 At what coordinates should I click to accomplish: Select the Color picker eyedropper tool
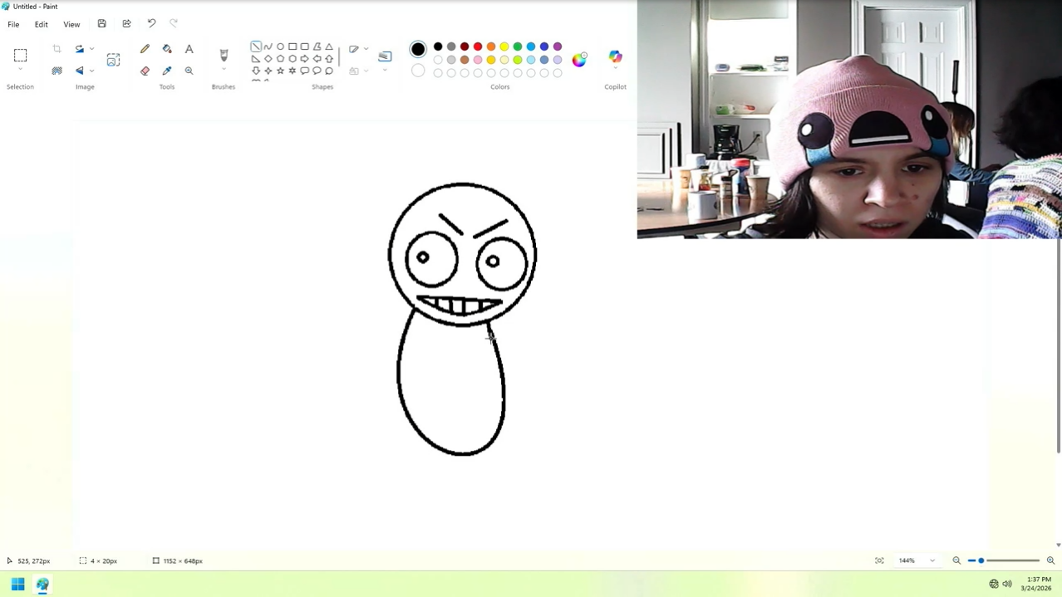click(x=167, y=71)
